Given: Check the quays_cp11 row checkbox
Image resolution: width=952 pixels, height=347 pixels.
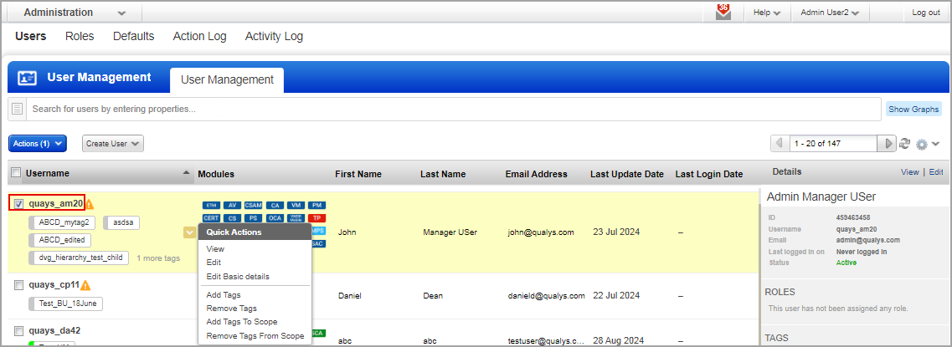Looking at the screenshot, I should click(x=18, y=284).
